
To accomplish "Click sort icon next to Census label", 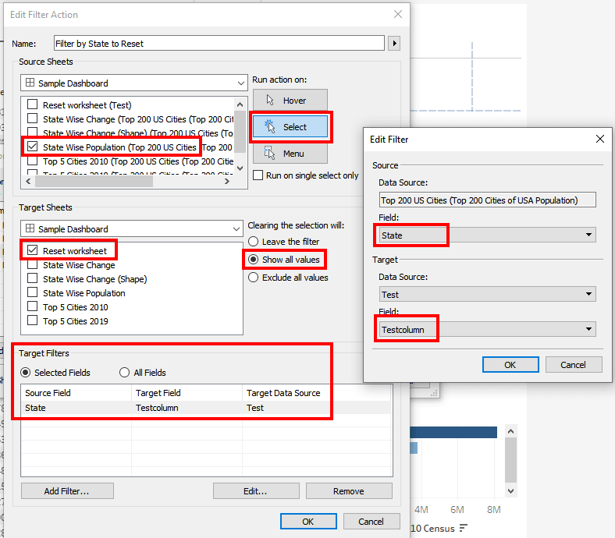I will (x=464, y=528).
